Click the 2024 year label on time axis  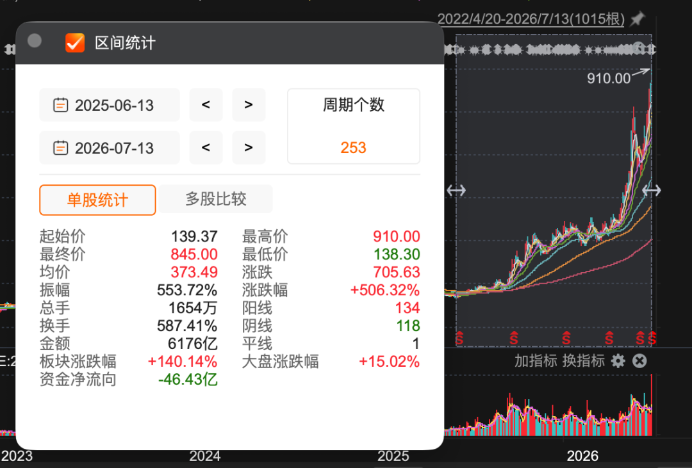(x=205, y=456)
